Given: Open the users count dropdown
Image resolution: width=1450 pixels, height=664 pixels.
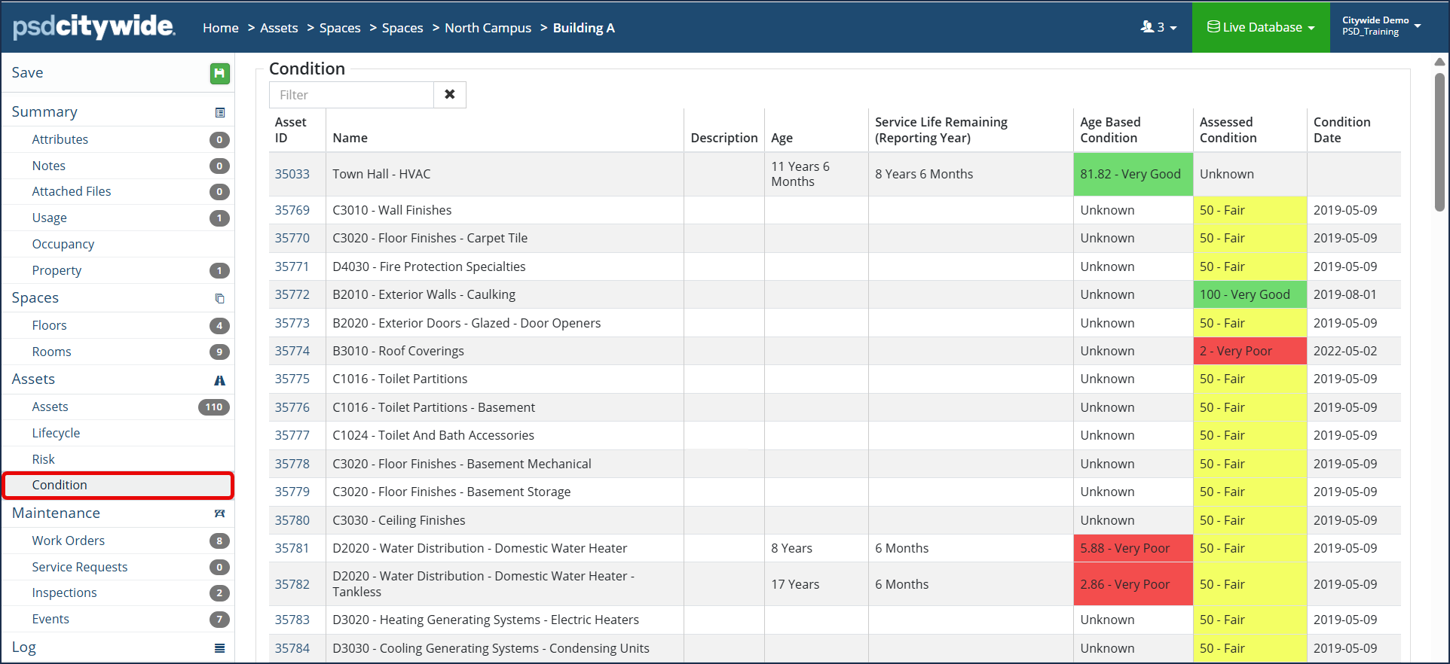Looking at the screenshot, I should point(1158,27).
